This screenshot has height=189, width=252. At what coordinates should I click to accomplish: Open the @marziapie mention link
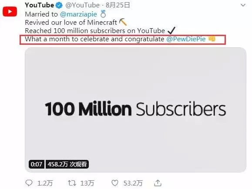[78, 14]
